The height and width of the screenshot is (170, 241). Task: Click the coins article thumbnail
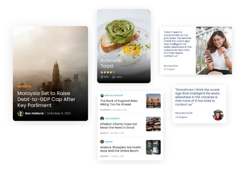tap(153, 124)
